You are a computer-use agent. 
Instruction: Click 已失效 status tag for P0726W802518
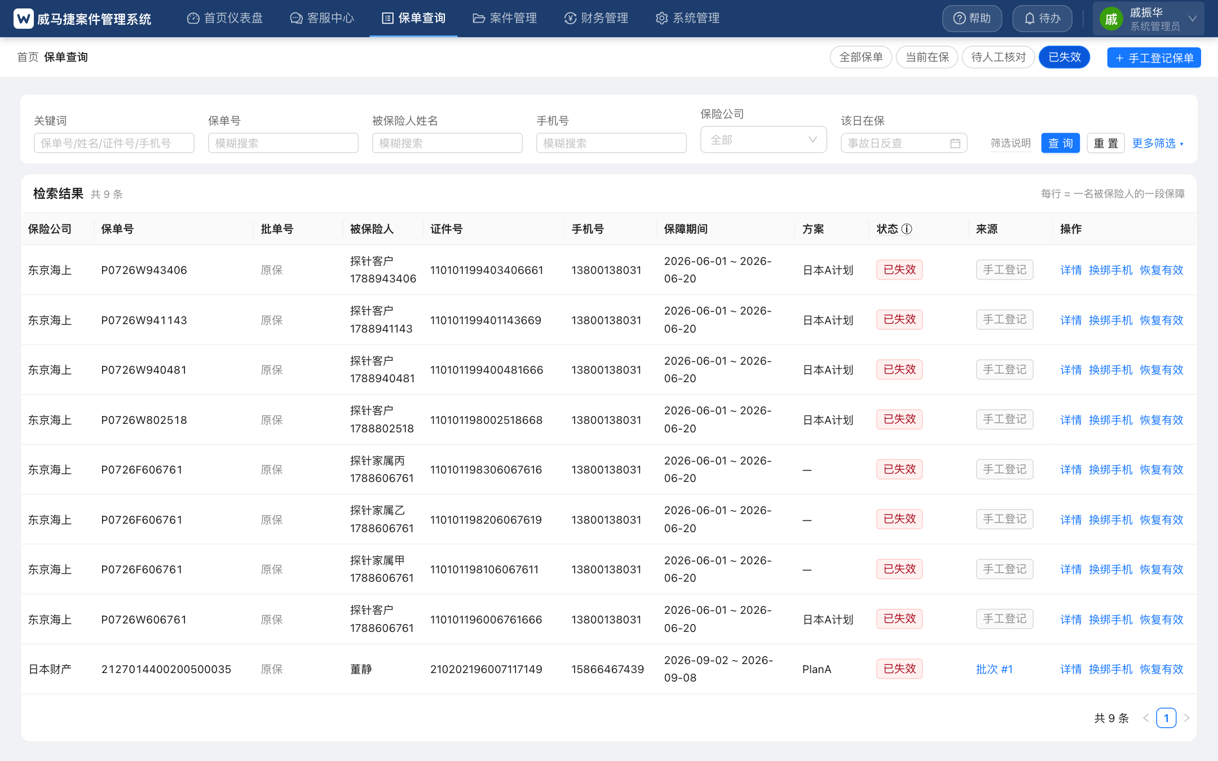point(899,419)
